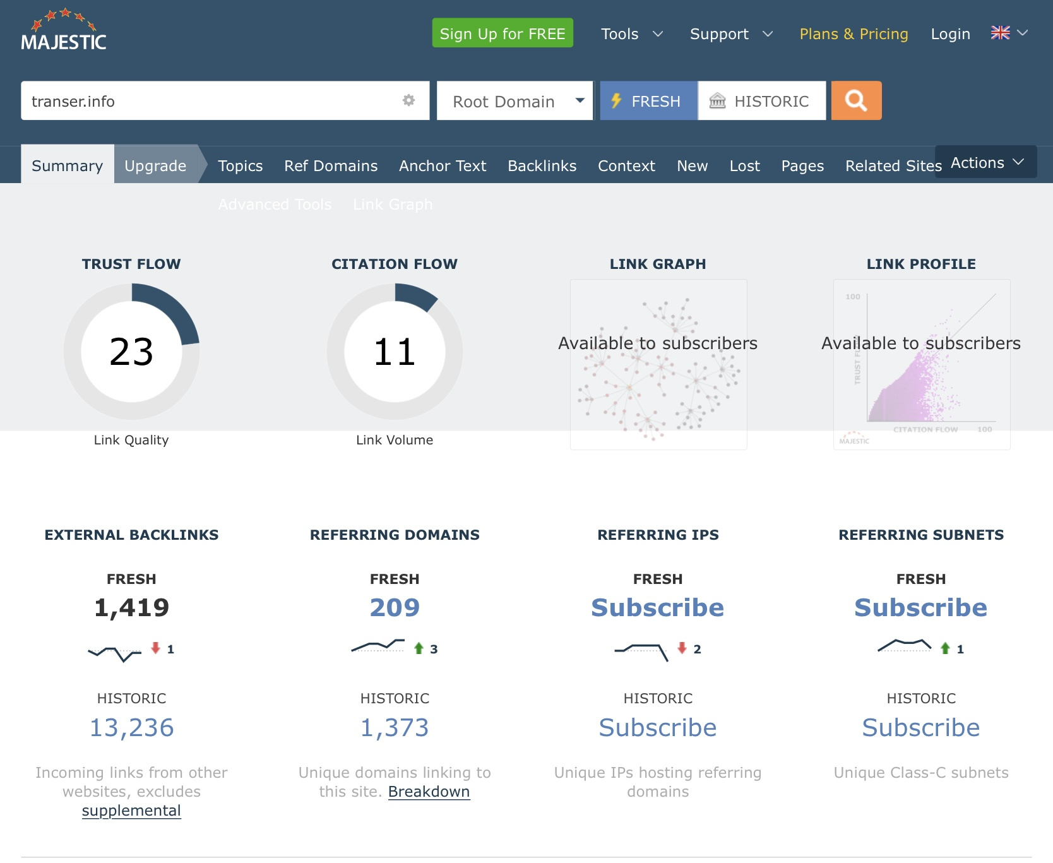Click the EXTERNAL BACKLINKS heading
The width and height of the screenshot is (1053, 863).
pyautogui.click(x=131, y=535)
